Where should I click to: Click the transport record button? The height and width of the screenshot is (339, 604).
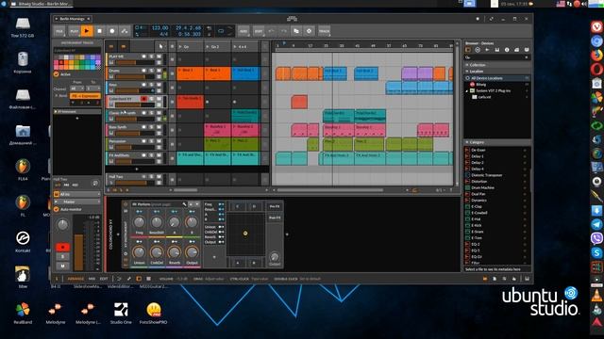(x=112, y=31)
